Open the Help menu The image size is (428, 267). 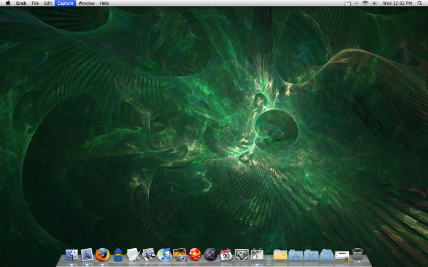(x=104, y=3)
